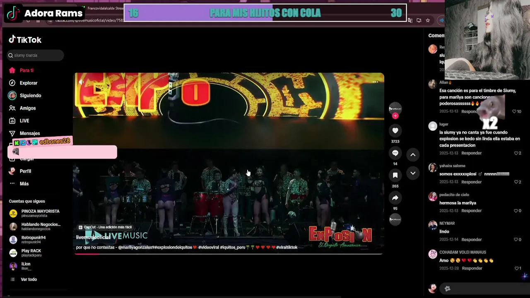Like yahaira salome's comment heart
The width and height of the screenshot is (530, 298).
click(516, 182)
